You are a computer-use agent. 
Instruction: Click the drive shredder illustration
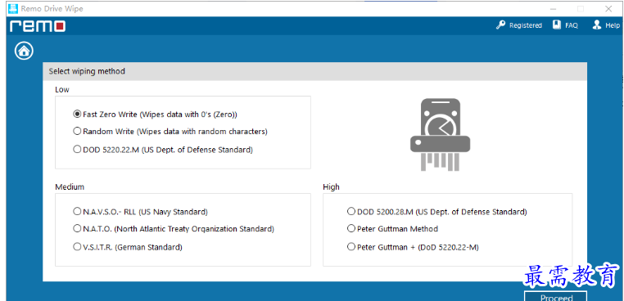tap(440, 135)
